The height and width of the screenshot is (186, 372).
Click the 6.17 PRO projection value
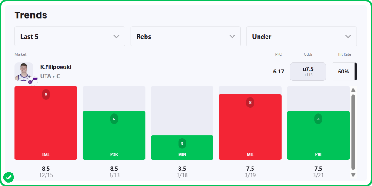click(x=279, y=72)
